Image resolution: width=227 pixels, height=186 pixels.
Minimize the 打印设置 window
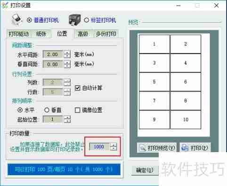pyautogui.click(x=178, y=6)
